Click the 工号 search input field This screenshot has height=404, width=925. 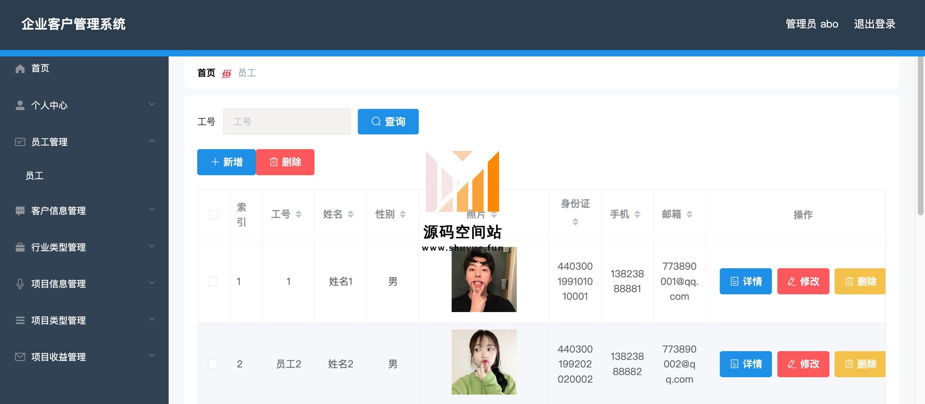pyautogui.click(x=287, y=122)
